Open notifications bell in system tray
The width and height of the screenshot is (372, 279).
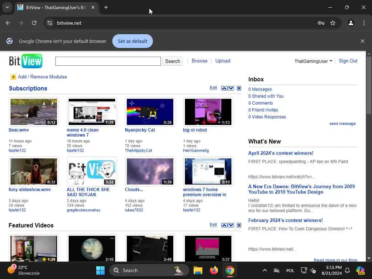pyautogui.click(x=347, y=270)
